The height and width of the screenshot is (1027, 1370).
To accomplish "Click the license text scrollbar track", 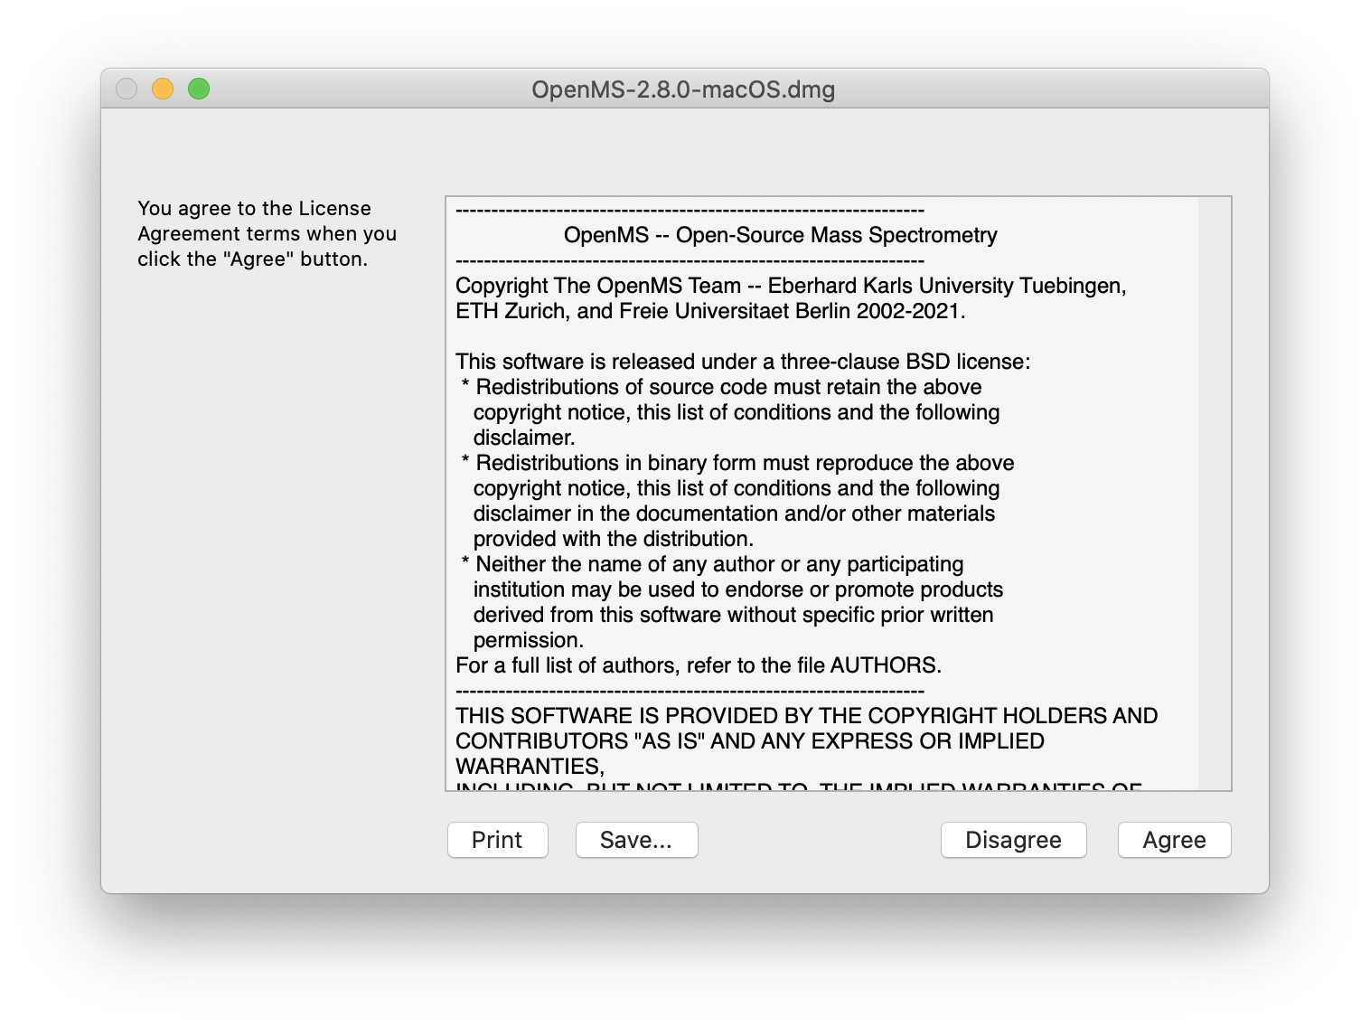I will [1215, 494].
